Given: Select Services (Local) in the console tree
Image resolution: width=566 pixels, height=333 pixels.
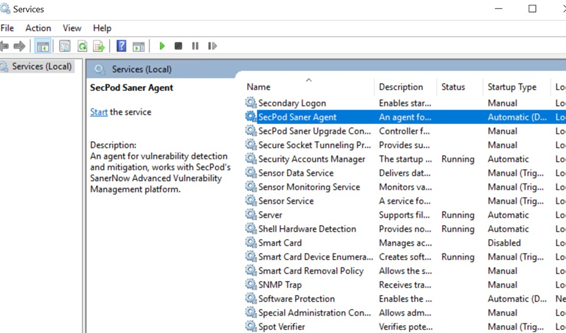Looking at the screenshot, I should click(42, 66).
